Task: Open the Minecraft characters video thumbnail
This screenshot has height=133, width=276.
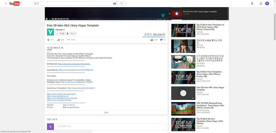Action: click(x=183, y=62)
